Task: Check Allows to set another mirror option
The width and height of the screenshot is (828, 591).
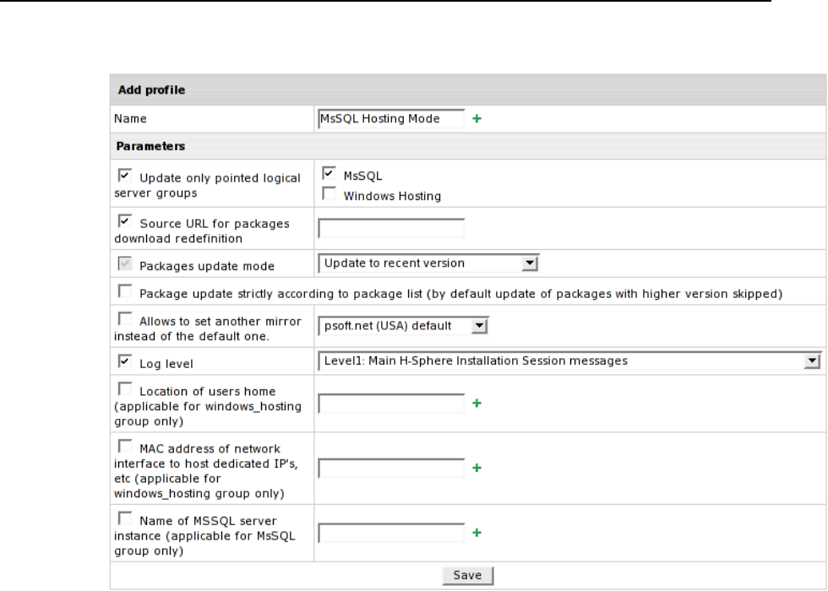Action: point(125,319)
